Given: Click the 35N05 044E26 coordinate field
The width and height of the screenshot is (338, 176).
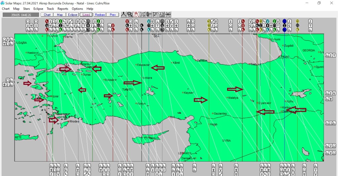Looking at the screenshot, I should coord(20,15).
